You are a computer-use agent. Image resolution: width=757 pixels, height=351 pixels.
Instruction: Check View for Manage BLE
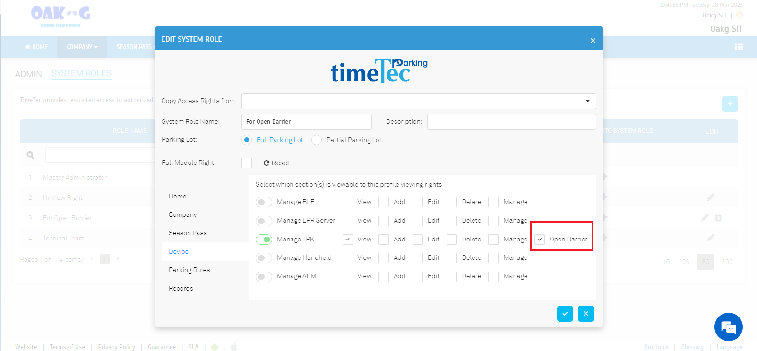pos(348,202)
